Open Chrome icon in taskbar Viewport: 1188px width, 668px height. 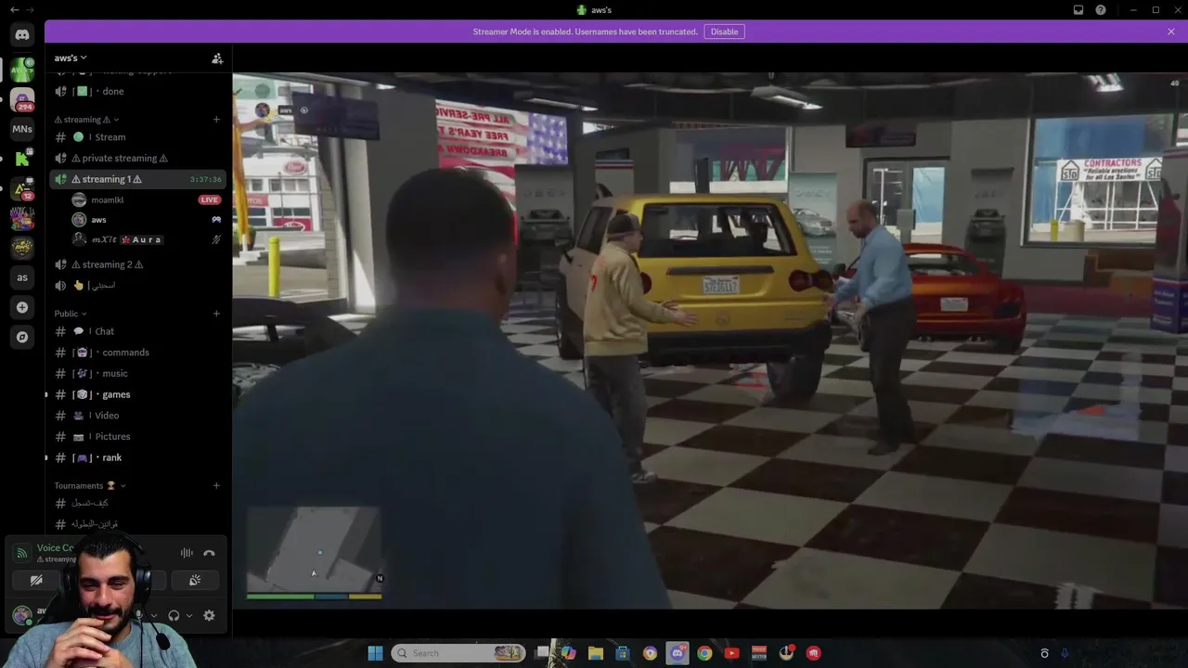tap(704, 653)
